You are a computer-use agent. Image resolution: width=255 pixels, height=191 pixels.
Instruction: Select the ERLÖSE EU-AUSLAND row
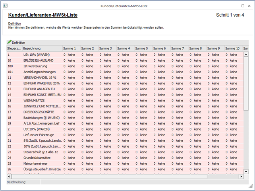click(39, 60)
